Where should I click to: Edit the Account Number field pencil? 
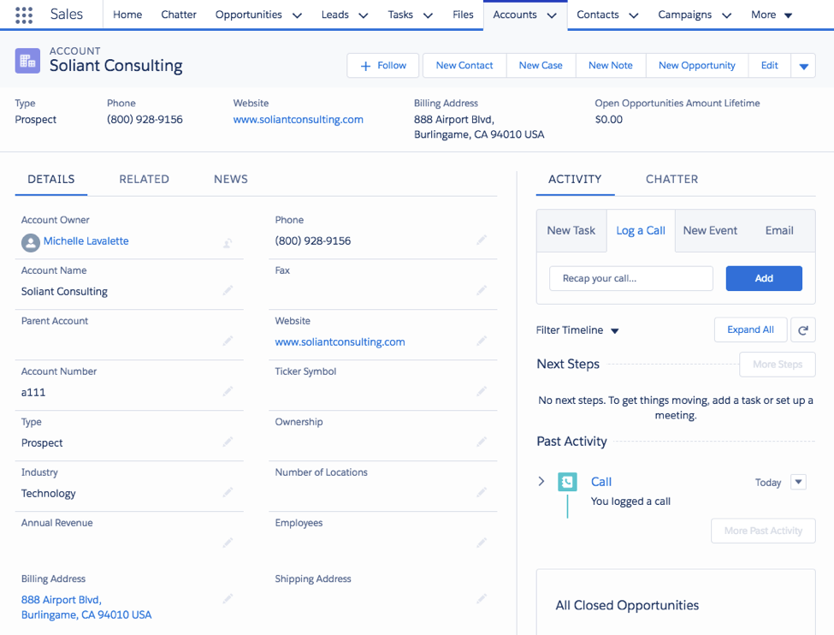[228, 391]
